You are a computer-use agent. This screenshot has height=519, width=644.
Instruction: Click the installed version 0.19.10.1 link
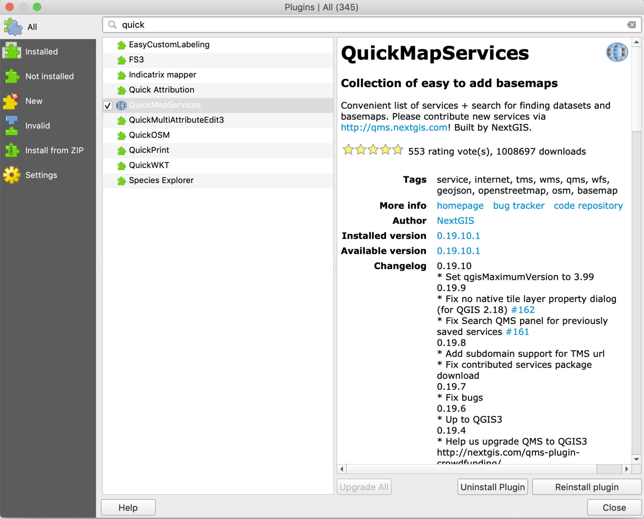tap(458, 236)
